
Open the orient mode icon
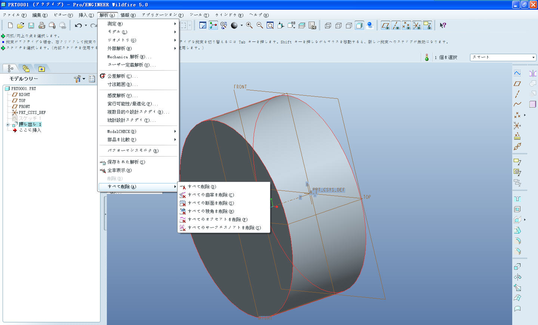(224, 25)
